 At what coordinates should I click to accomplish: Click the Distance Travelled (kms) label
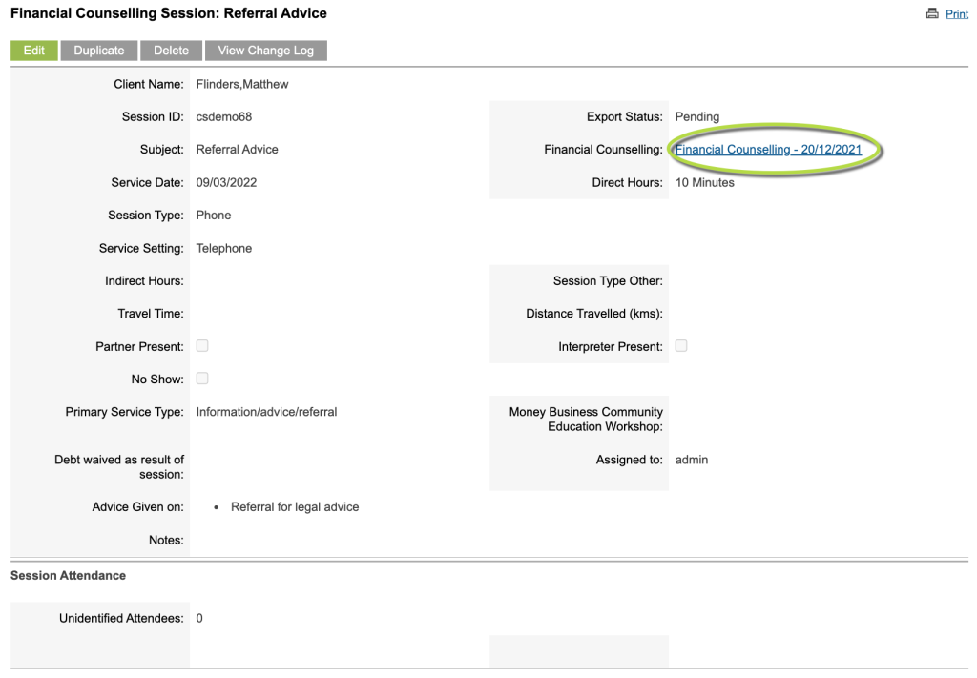click(x=594, y=313)
